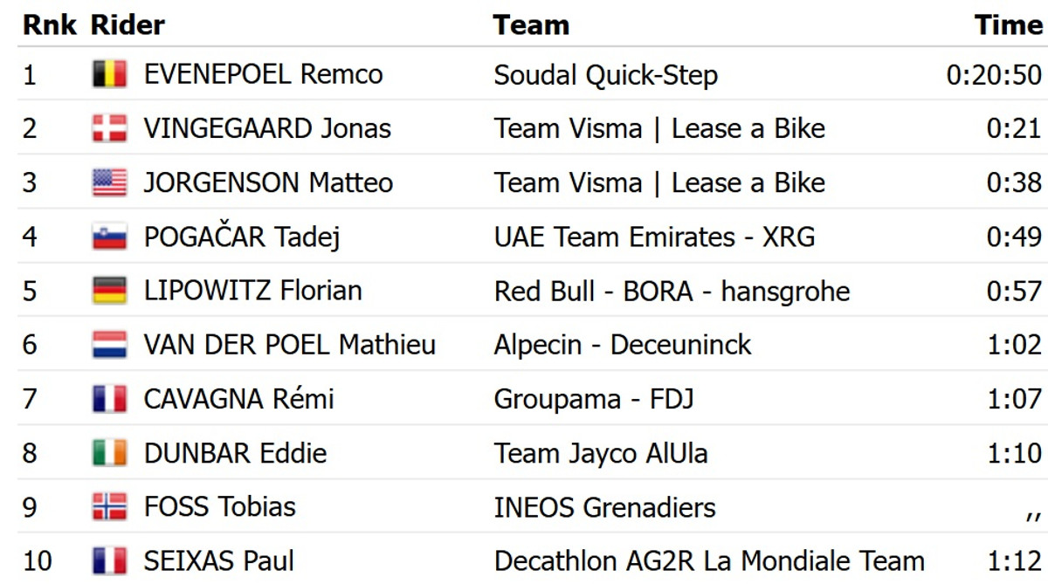
Task: Click the Slovenian flag beside Pogačar
Action: (x=109, y=237)
